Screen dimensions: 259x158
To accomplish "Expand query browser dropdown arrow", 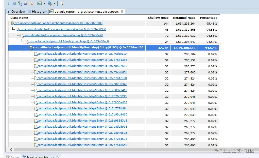I will (55, 4).
